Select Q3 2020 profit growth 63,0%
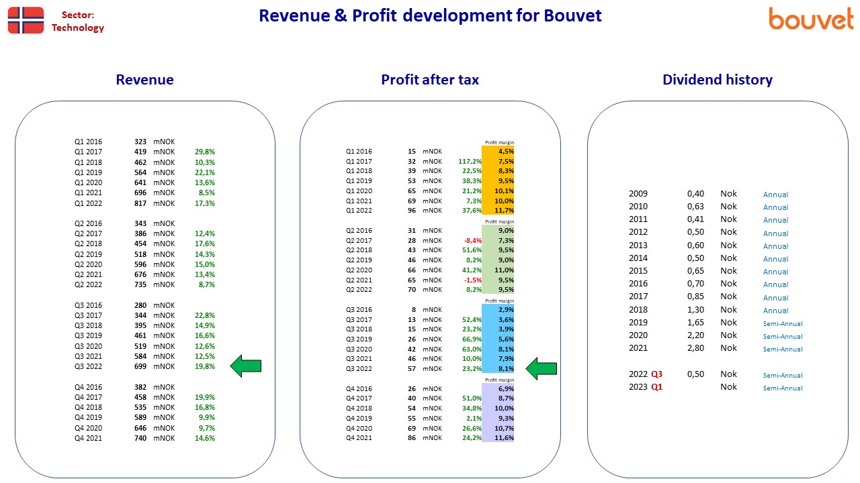This screenshot has height=483, width=860. [472, 349]
